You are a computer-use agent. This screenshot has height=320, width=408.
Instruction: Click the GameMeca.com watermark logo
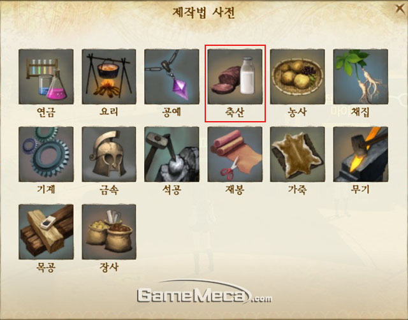[x=205, y=292]
